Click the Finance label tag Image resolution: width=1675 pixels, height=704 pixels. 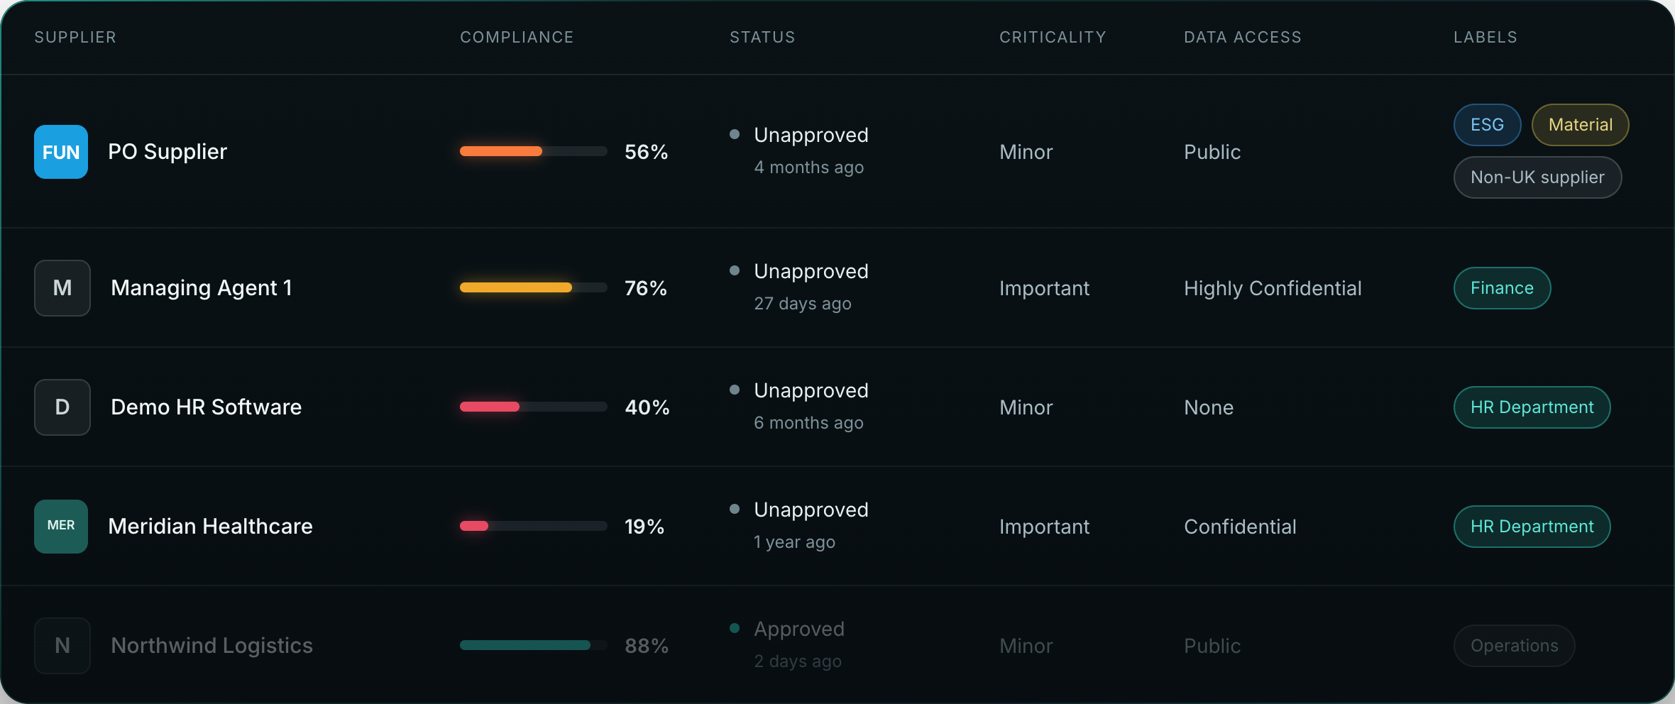[x=1502, y=288]
